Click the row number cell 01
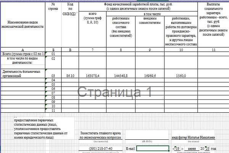The height and width of the screenshot is (153, 229). pos(53,54)
